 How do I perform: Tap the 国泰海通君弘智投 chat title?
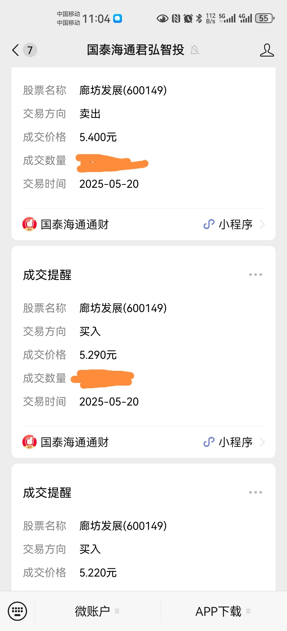136,50
